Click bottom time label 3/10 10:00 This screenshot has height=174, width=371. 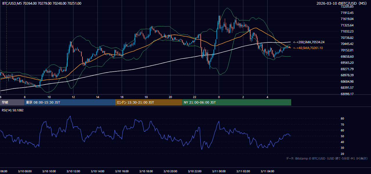pos(49,171)
